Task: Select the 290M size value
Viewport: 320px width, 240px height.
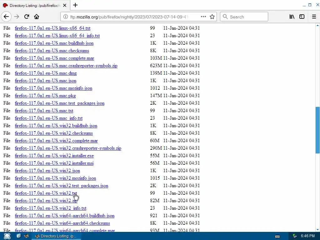Action: 156,148
